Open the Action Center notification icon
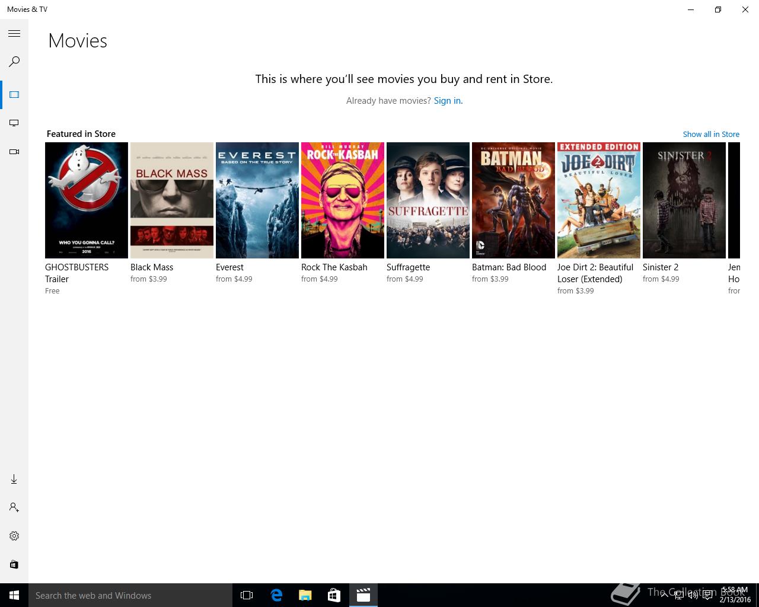Image resolution: width=759 pixels, height=607 pixels. (707, 595)
